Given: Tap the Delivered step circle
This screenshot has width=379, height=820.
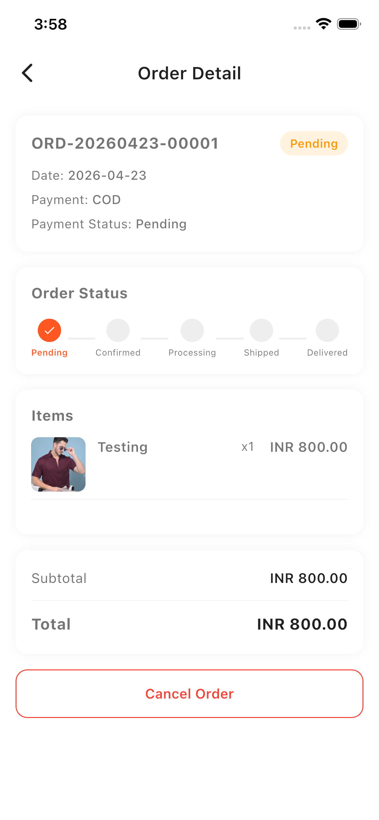Looking at the screenshot, I should point(327,330).
